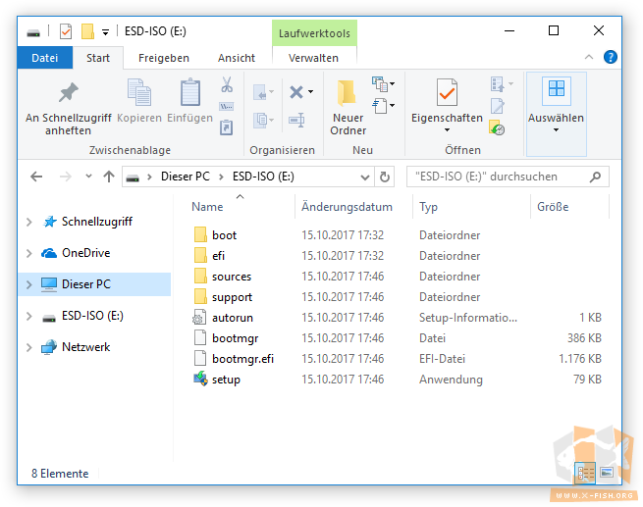Click Dieser PC in the address breadcrumb
The height and width of the screenshot is (507, 643).
[x=186, y=177]
